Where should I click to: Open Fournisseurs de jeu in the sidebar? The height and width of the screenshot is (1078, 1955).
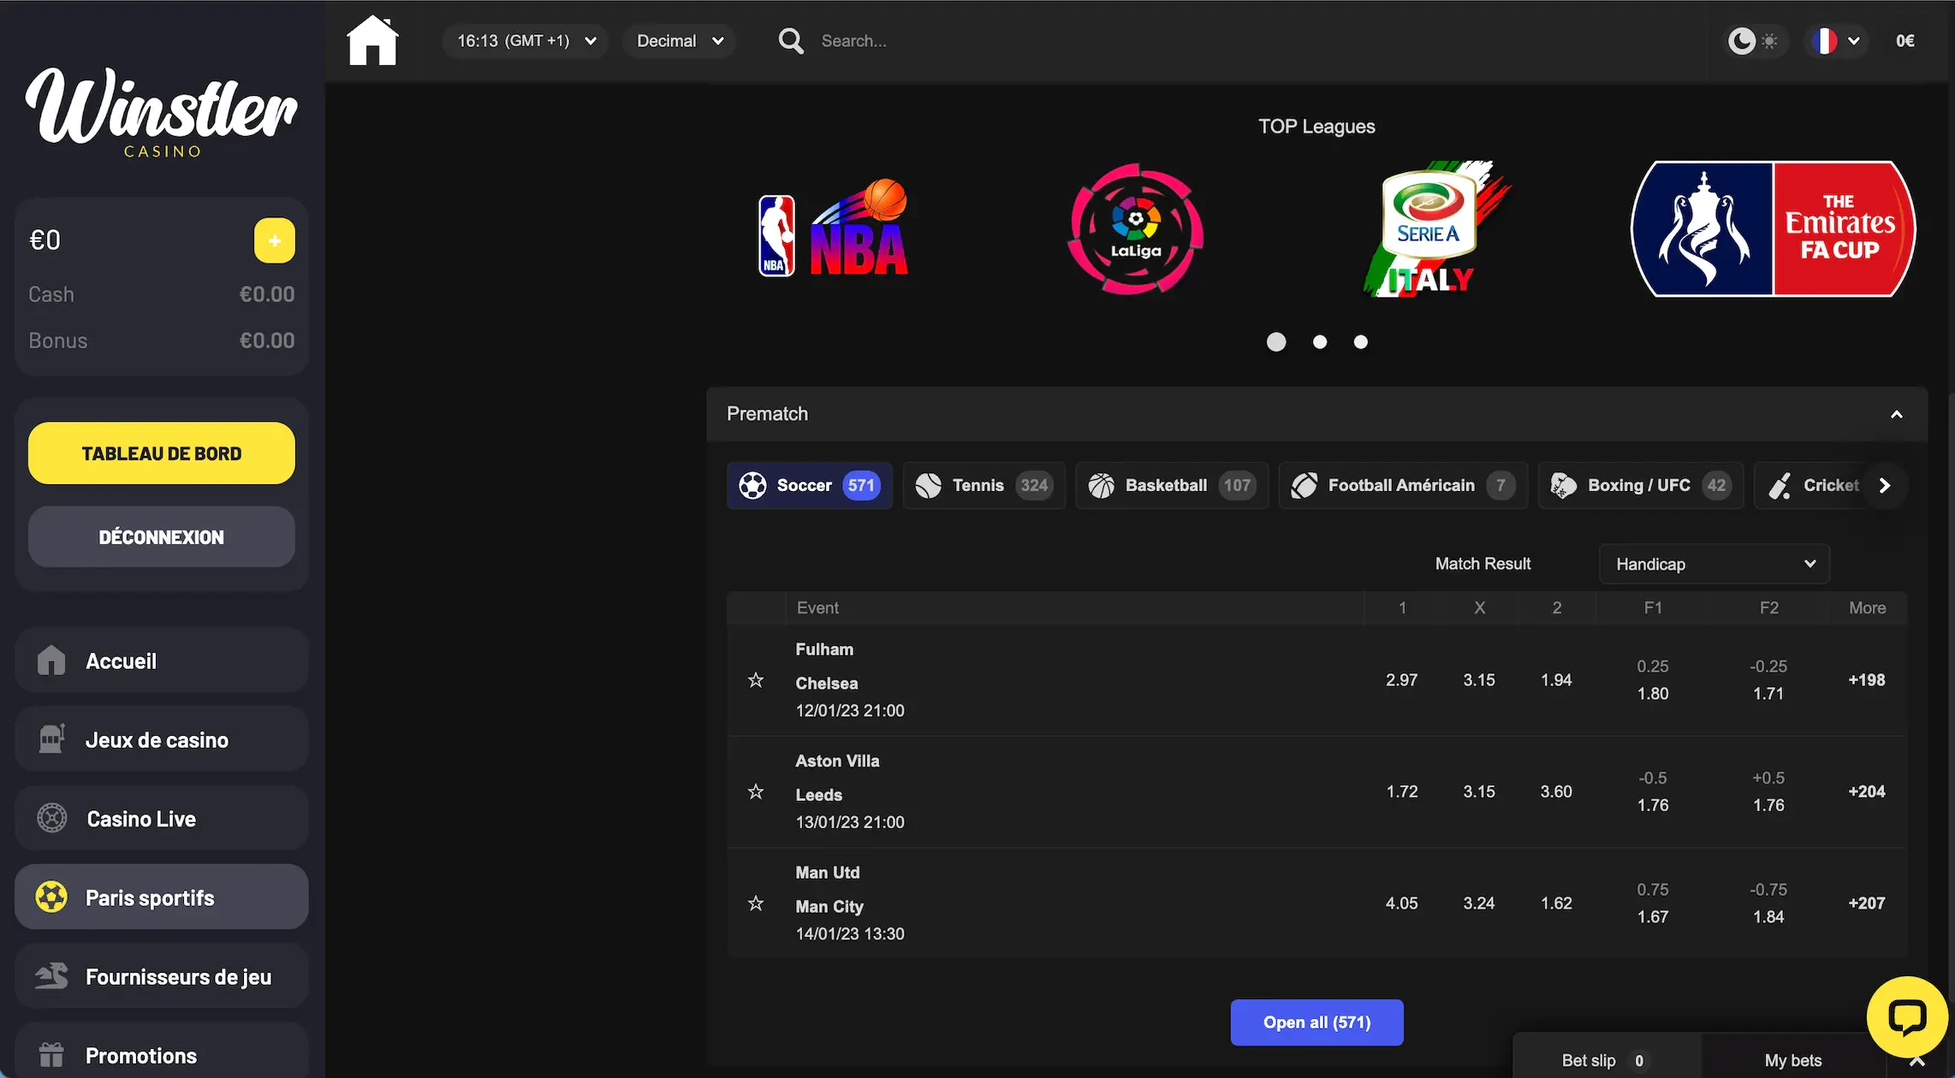tap(162, 976)
